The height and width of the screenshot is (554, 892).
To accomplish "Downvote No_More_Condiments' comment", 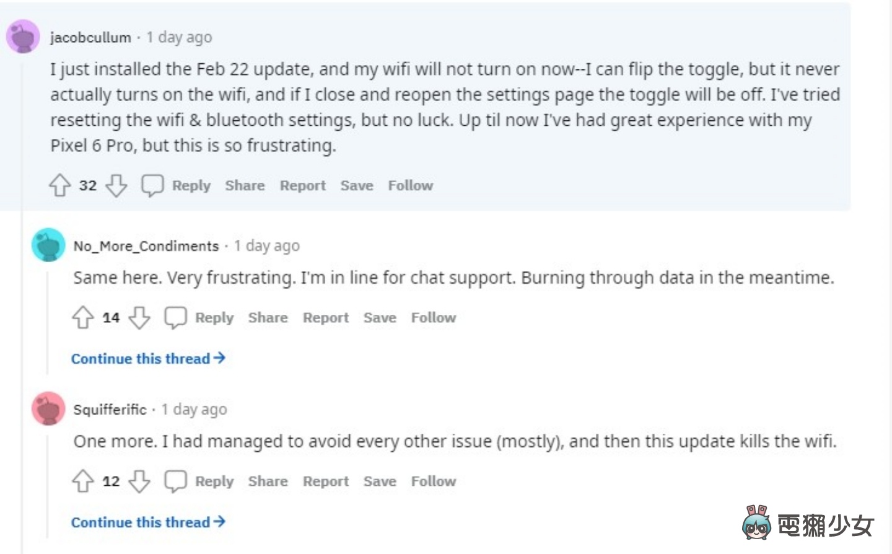I will point(139,317).
